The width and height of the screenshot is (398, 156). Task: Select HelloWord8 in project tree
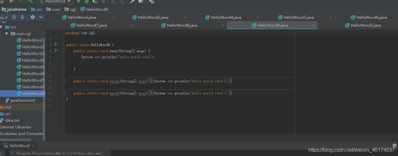pyautogui.click(x=31, y=87)
